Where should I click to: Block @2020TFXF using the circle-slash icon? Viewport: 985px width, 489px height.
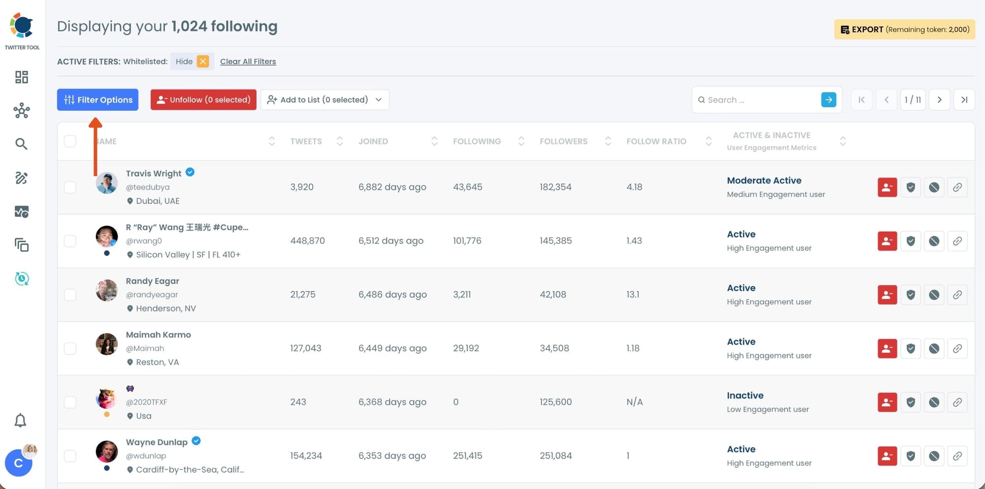(934, 402)
